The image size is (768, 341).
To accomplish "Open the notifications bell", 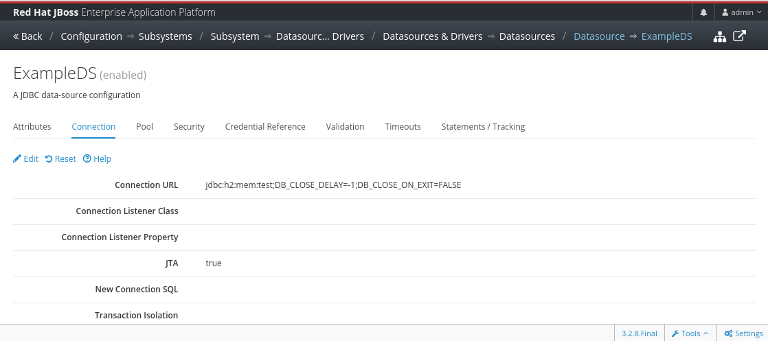I will pos(704,13).
